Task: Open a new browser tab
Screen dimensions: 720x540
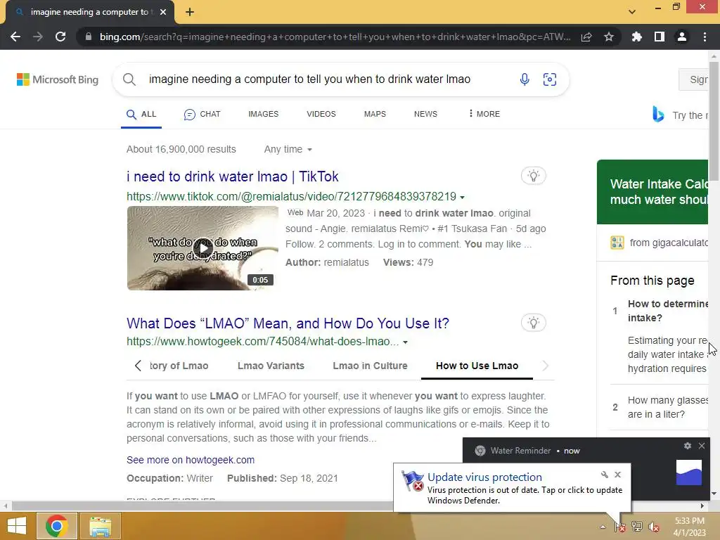Action: click(190, 12)
